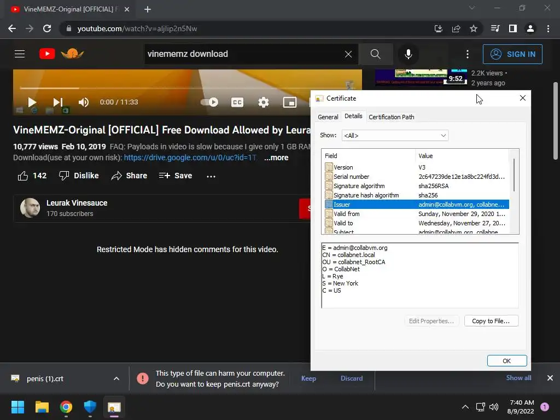Submit YouTube search with magnifier
The width and height of the screenshot is (560, 420).
coord(376,54)
